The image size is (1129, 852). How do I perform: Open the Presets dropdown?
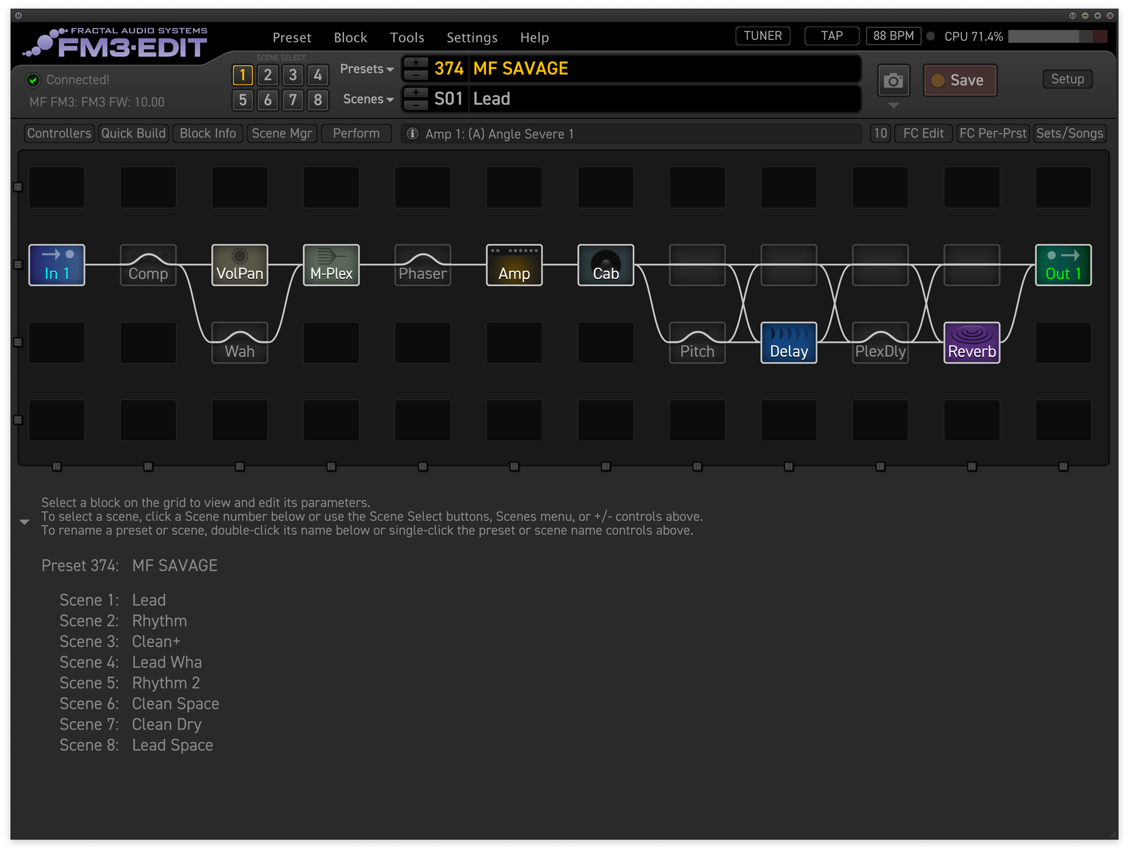pyautogui.click(x=367, y=69)
